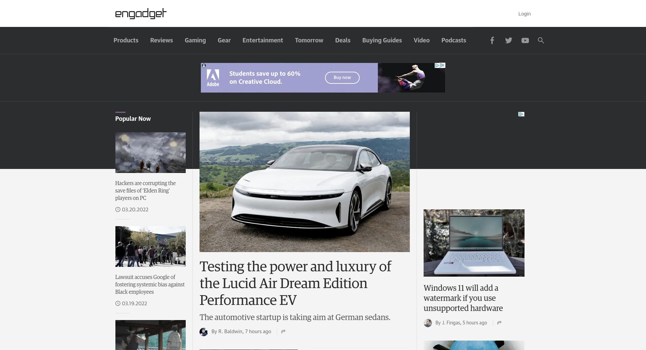The height and width of the screenshot is (350, 646).
Task: Open the Google campus crowd thumbnail
Action: point(150,246)
